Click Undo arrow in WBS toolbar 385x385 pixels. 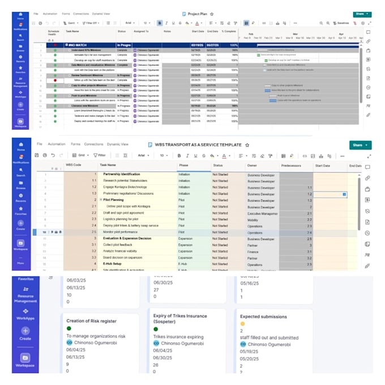pos(53,155)
